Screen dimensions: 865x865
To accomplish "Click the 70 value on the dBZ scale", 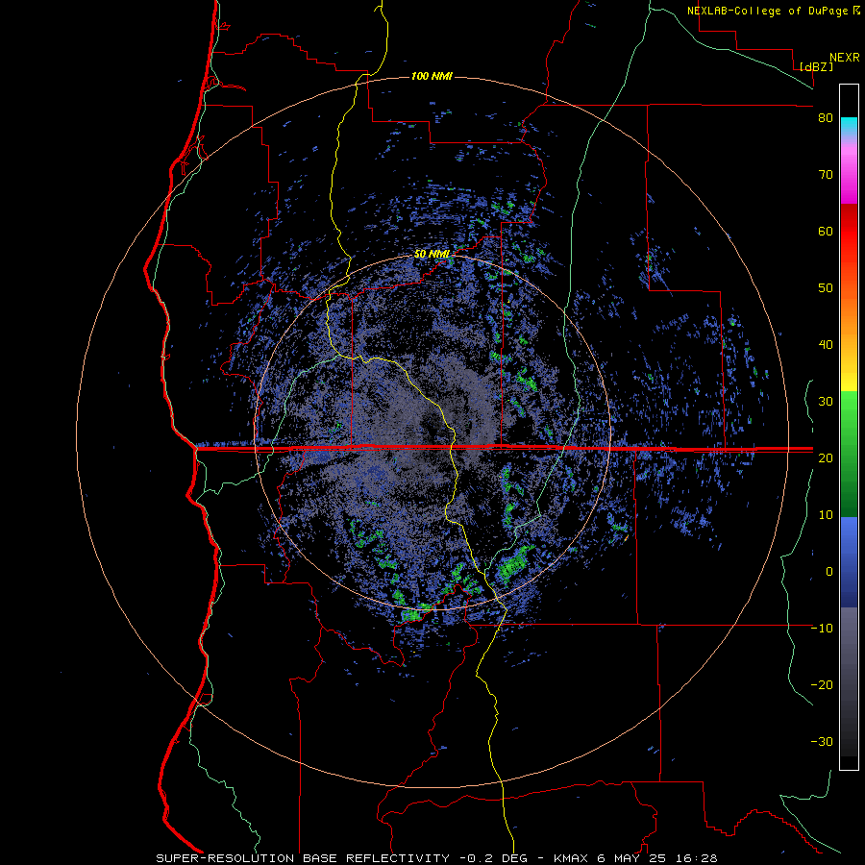I will [826, 175].
